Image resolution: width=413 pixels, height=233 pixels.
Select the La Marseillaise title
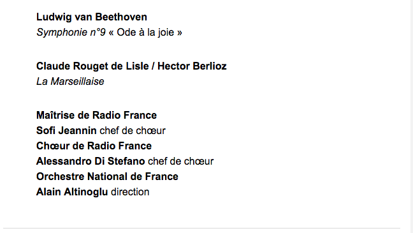click(x=70, y=82)
